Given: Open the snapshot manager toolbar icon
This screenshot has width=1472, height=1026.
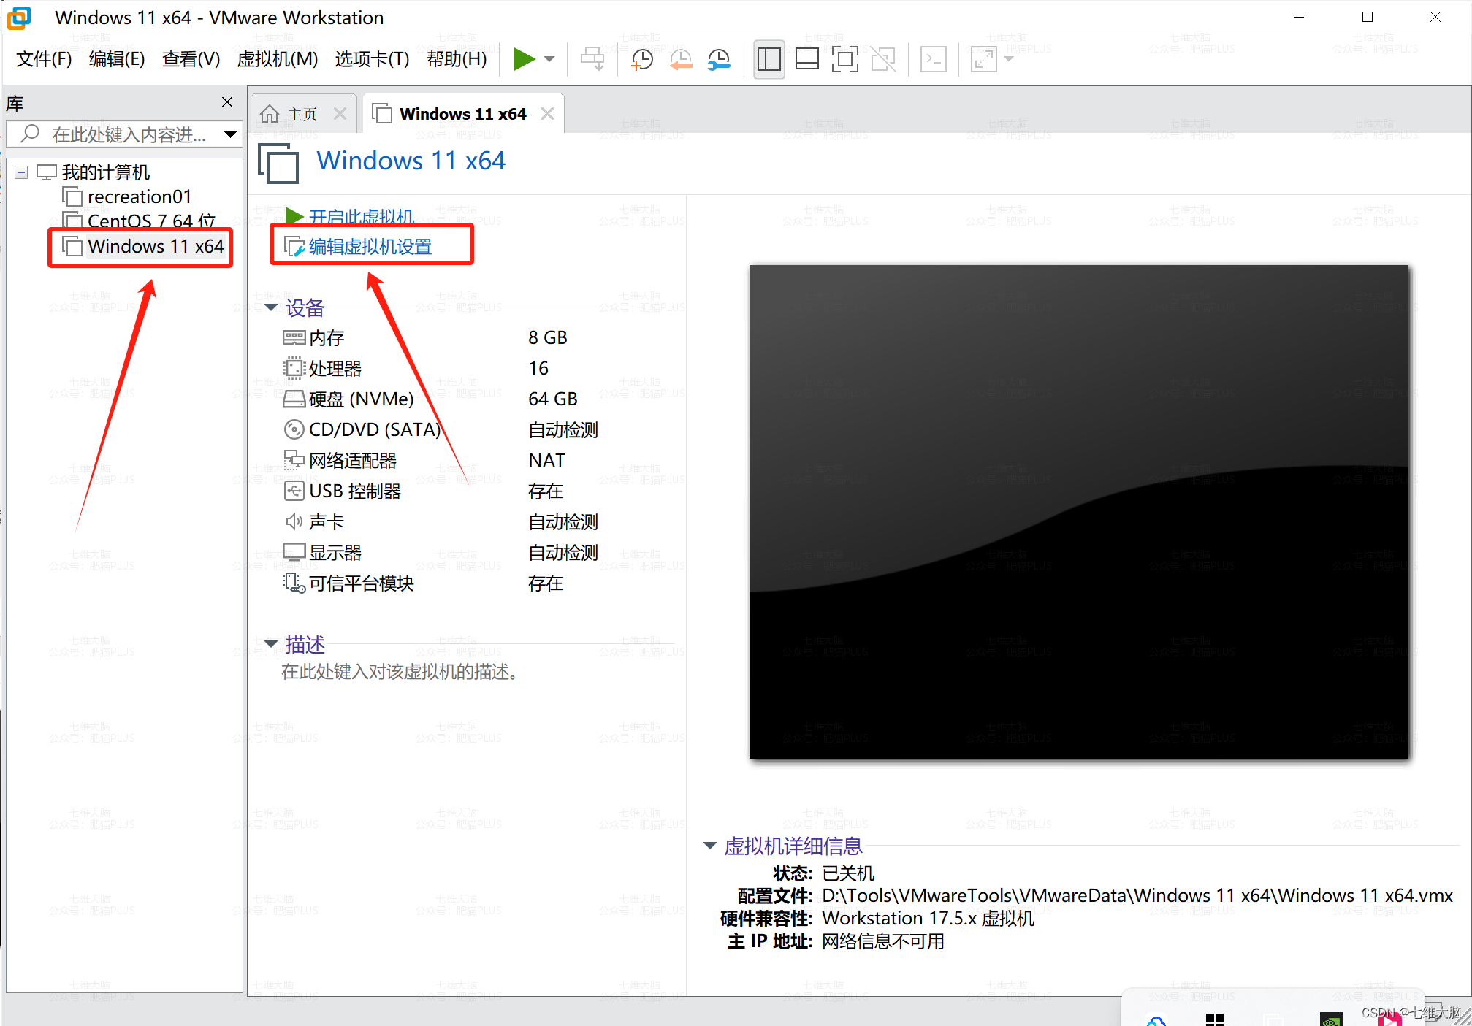Looking at the screenshot, I should click(720, 59).
